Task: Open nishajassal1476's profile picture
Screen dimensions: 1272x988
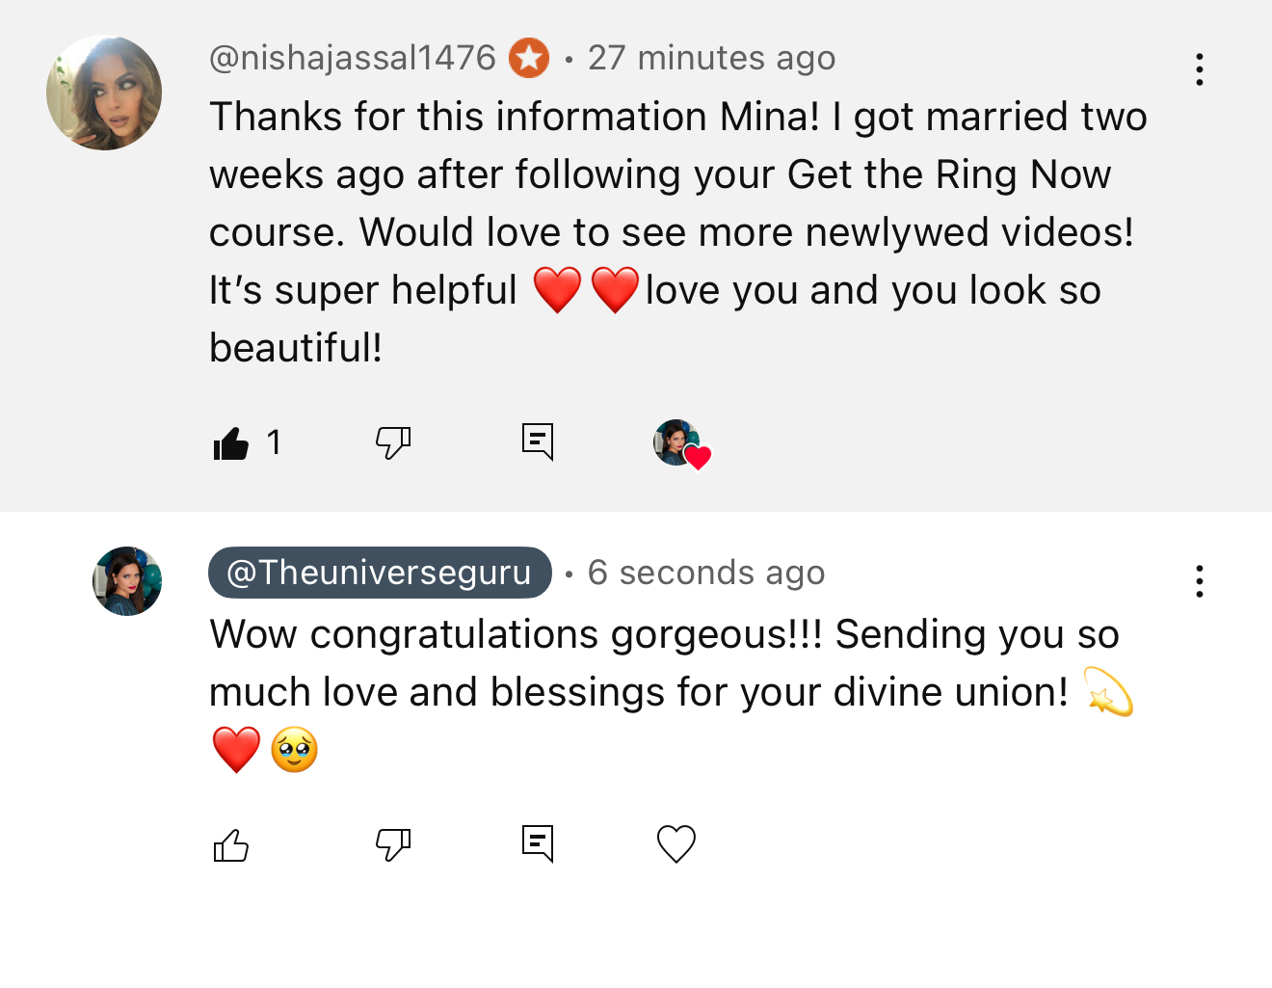Action: [104, 93]
